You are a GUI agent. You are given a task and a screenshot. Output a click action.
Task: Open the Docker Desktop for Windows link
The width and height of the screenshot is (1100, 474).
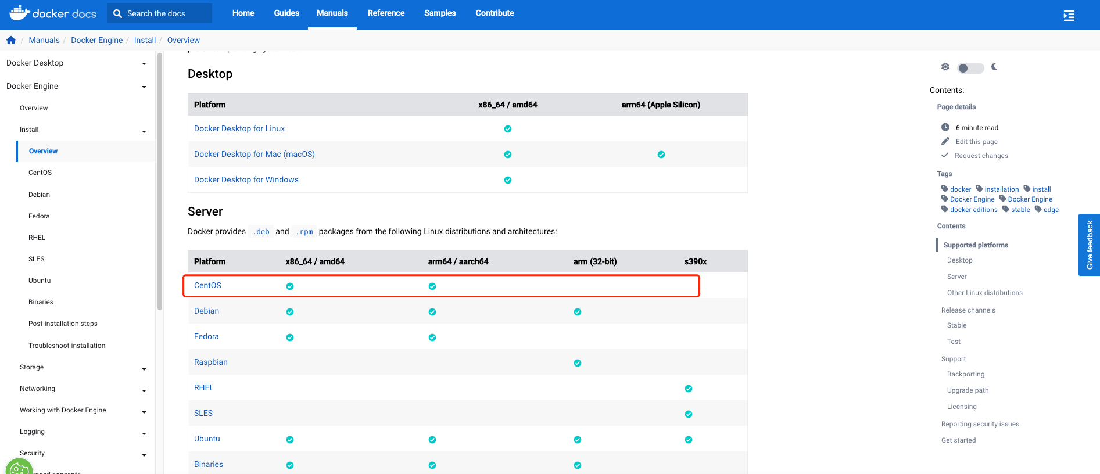246,179
